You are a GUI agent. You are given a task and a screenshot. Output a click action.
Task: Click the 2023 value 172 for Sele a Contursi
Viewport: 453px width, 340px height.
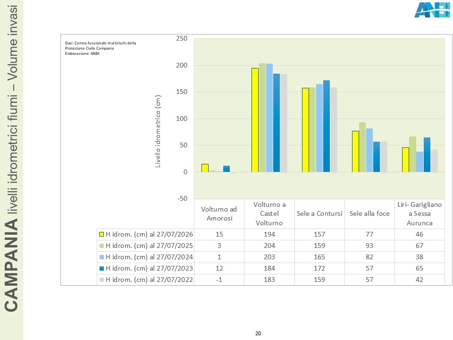pos(319,268)
